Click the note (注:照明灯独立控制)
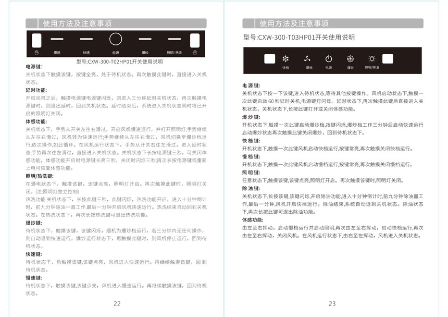 pyautogui.click(x=57, y=191)
